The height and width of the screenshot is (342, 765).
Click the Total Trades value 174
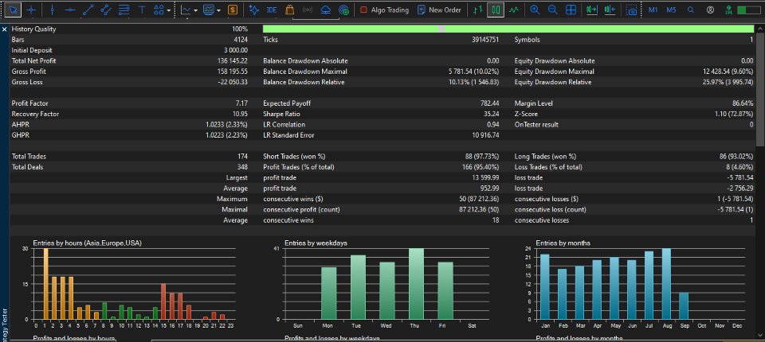click(x=242, y=157)
